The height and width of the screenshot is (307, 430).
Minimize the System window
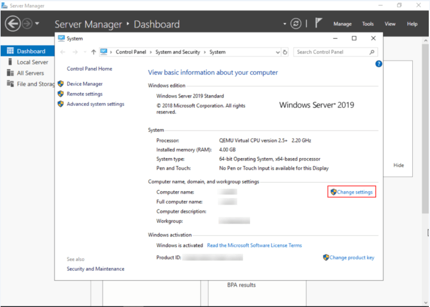click(336, 39)
